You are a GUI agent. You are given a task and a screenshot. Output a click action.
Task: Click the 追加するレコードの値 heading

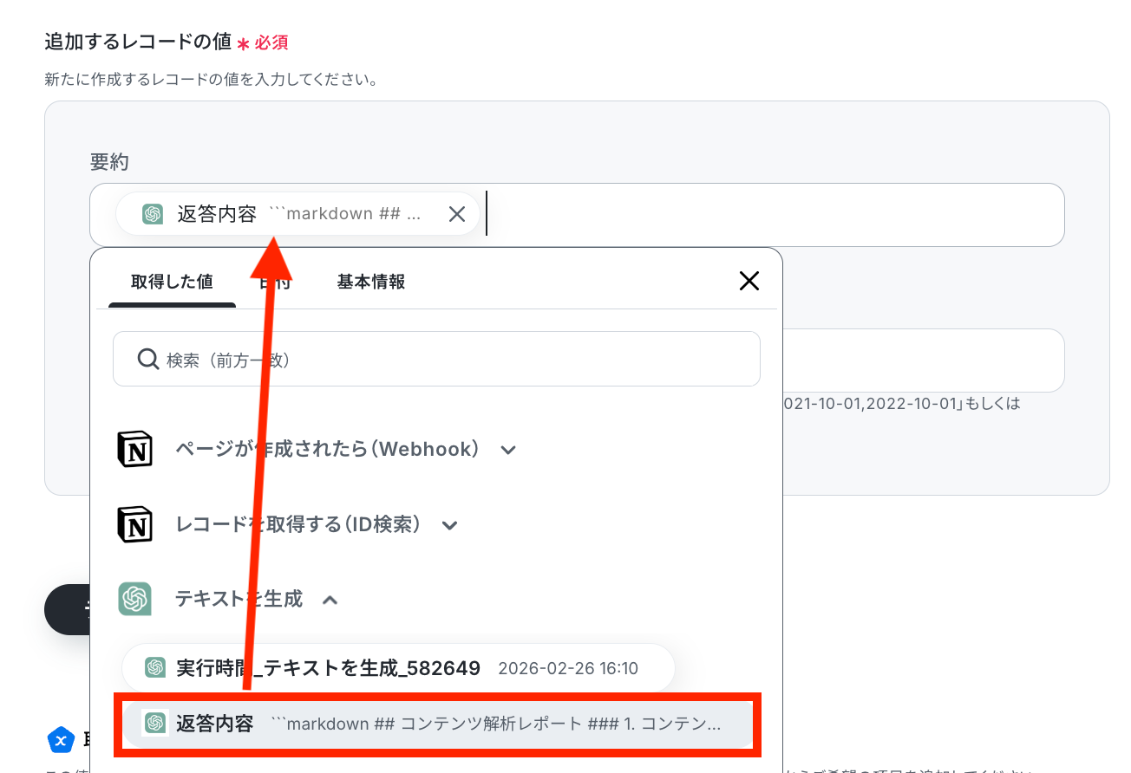coord(138,41)
